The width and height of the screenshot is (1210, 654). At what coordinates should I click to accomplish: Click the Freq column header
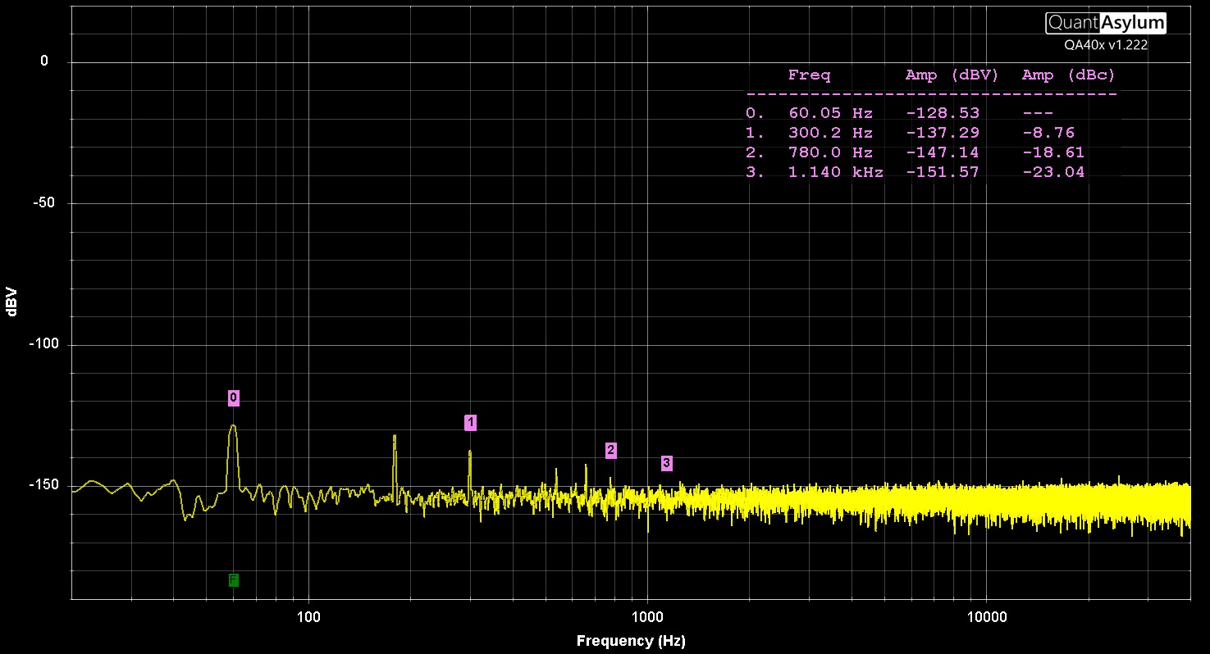(809, 75)
